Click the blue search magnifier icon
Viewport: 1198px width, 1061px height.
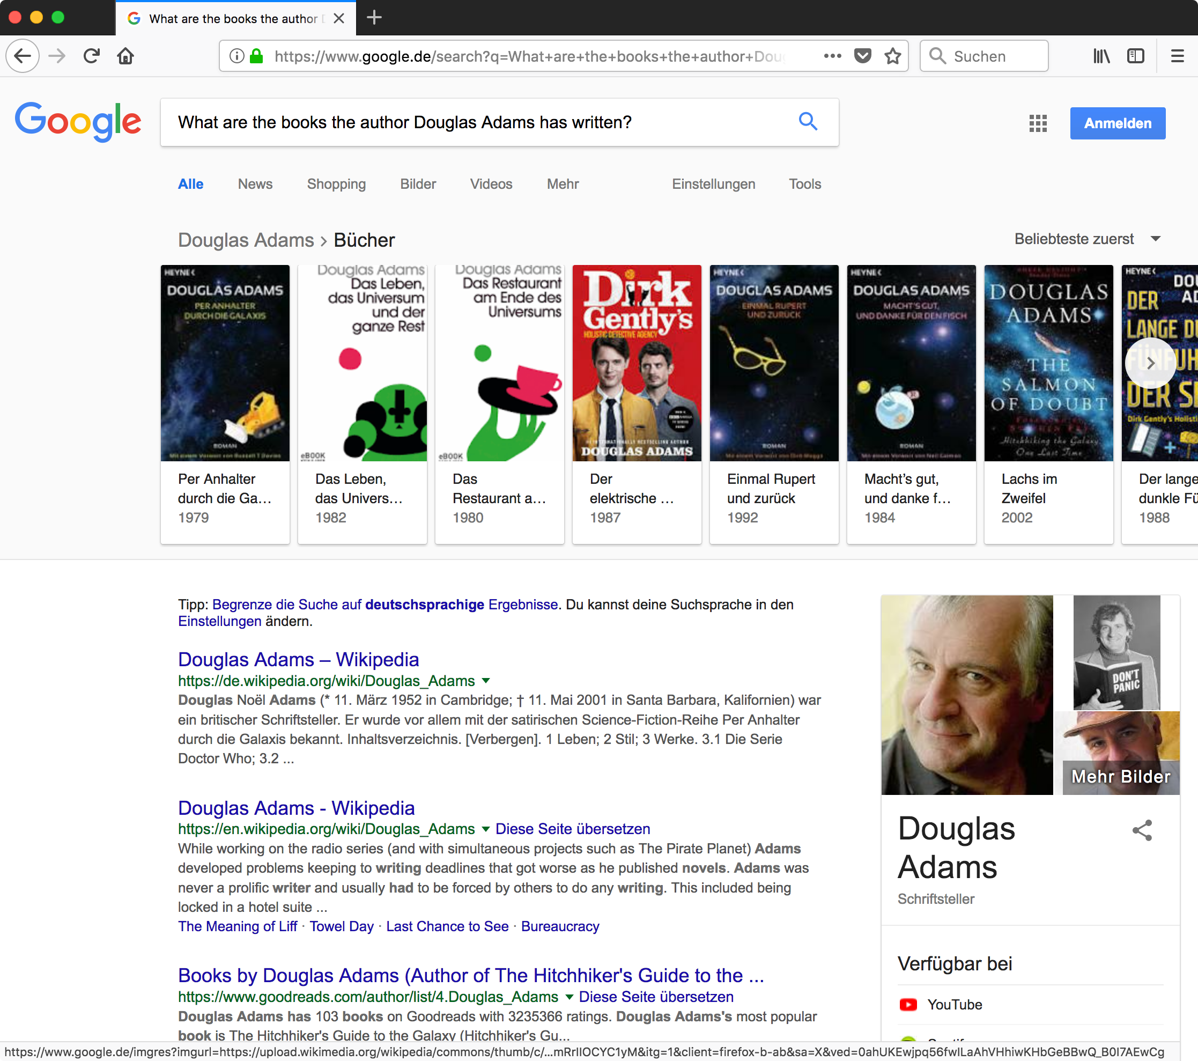[x=808, y=121]
